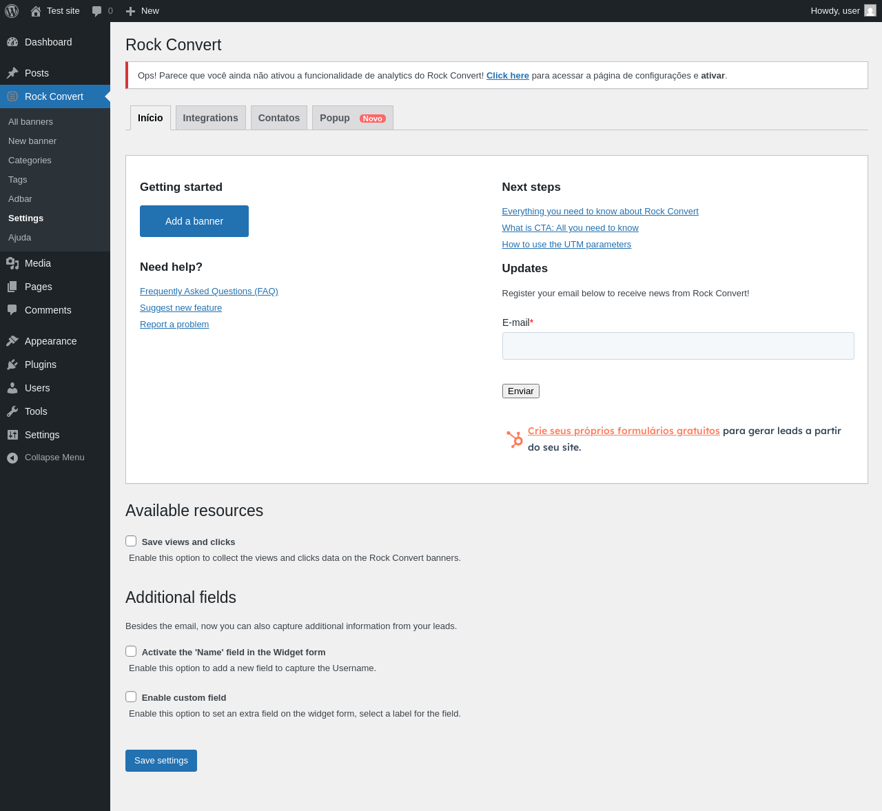The image size is (882, 811).
Task: Open Frequently Asked Questions (FAQ) link
Action: click(x=209, y=291)
